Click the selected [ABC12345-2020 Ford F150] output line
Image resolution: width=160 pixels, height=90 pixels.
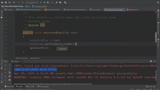[x=35, y=69]
